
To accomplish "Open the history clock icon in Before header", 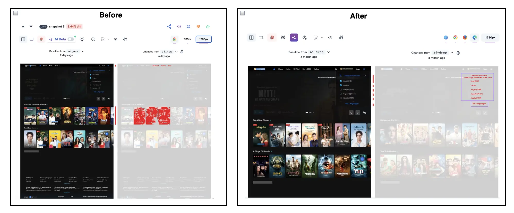I will (x=179, y=26).
